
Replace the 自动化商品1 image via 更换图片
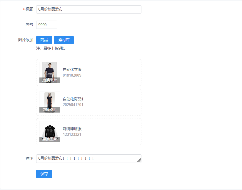pyautogui.click(x=50, y=110)
